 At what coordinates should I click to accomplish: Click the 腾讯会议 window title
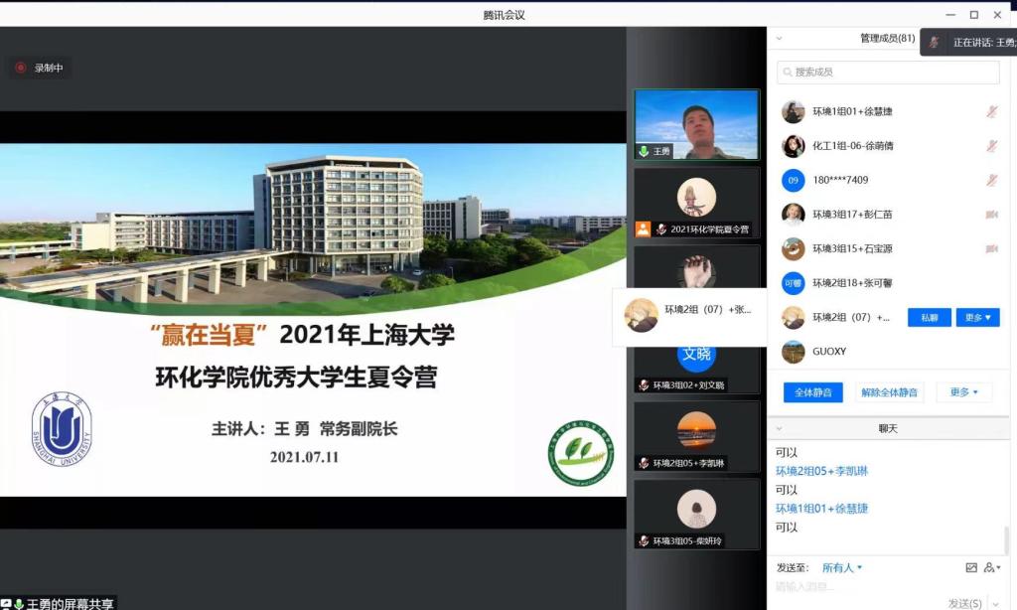click(504, 15)
